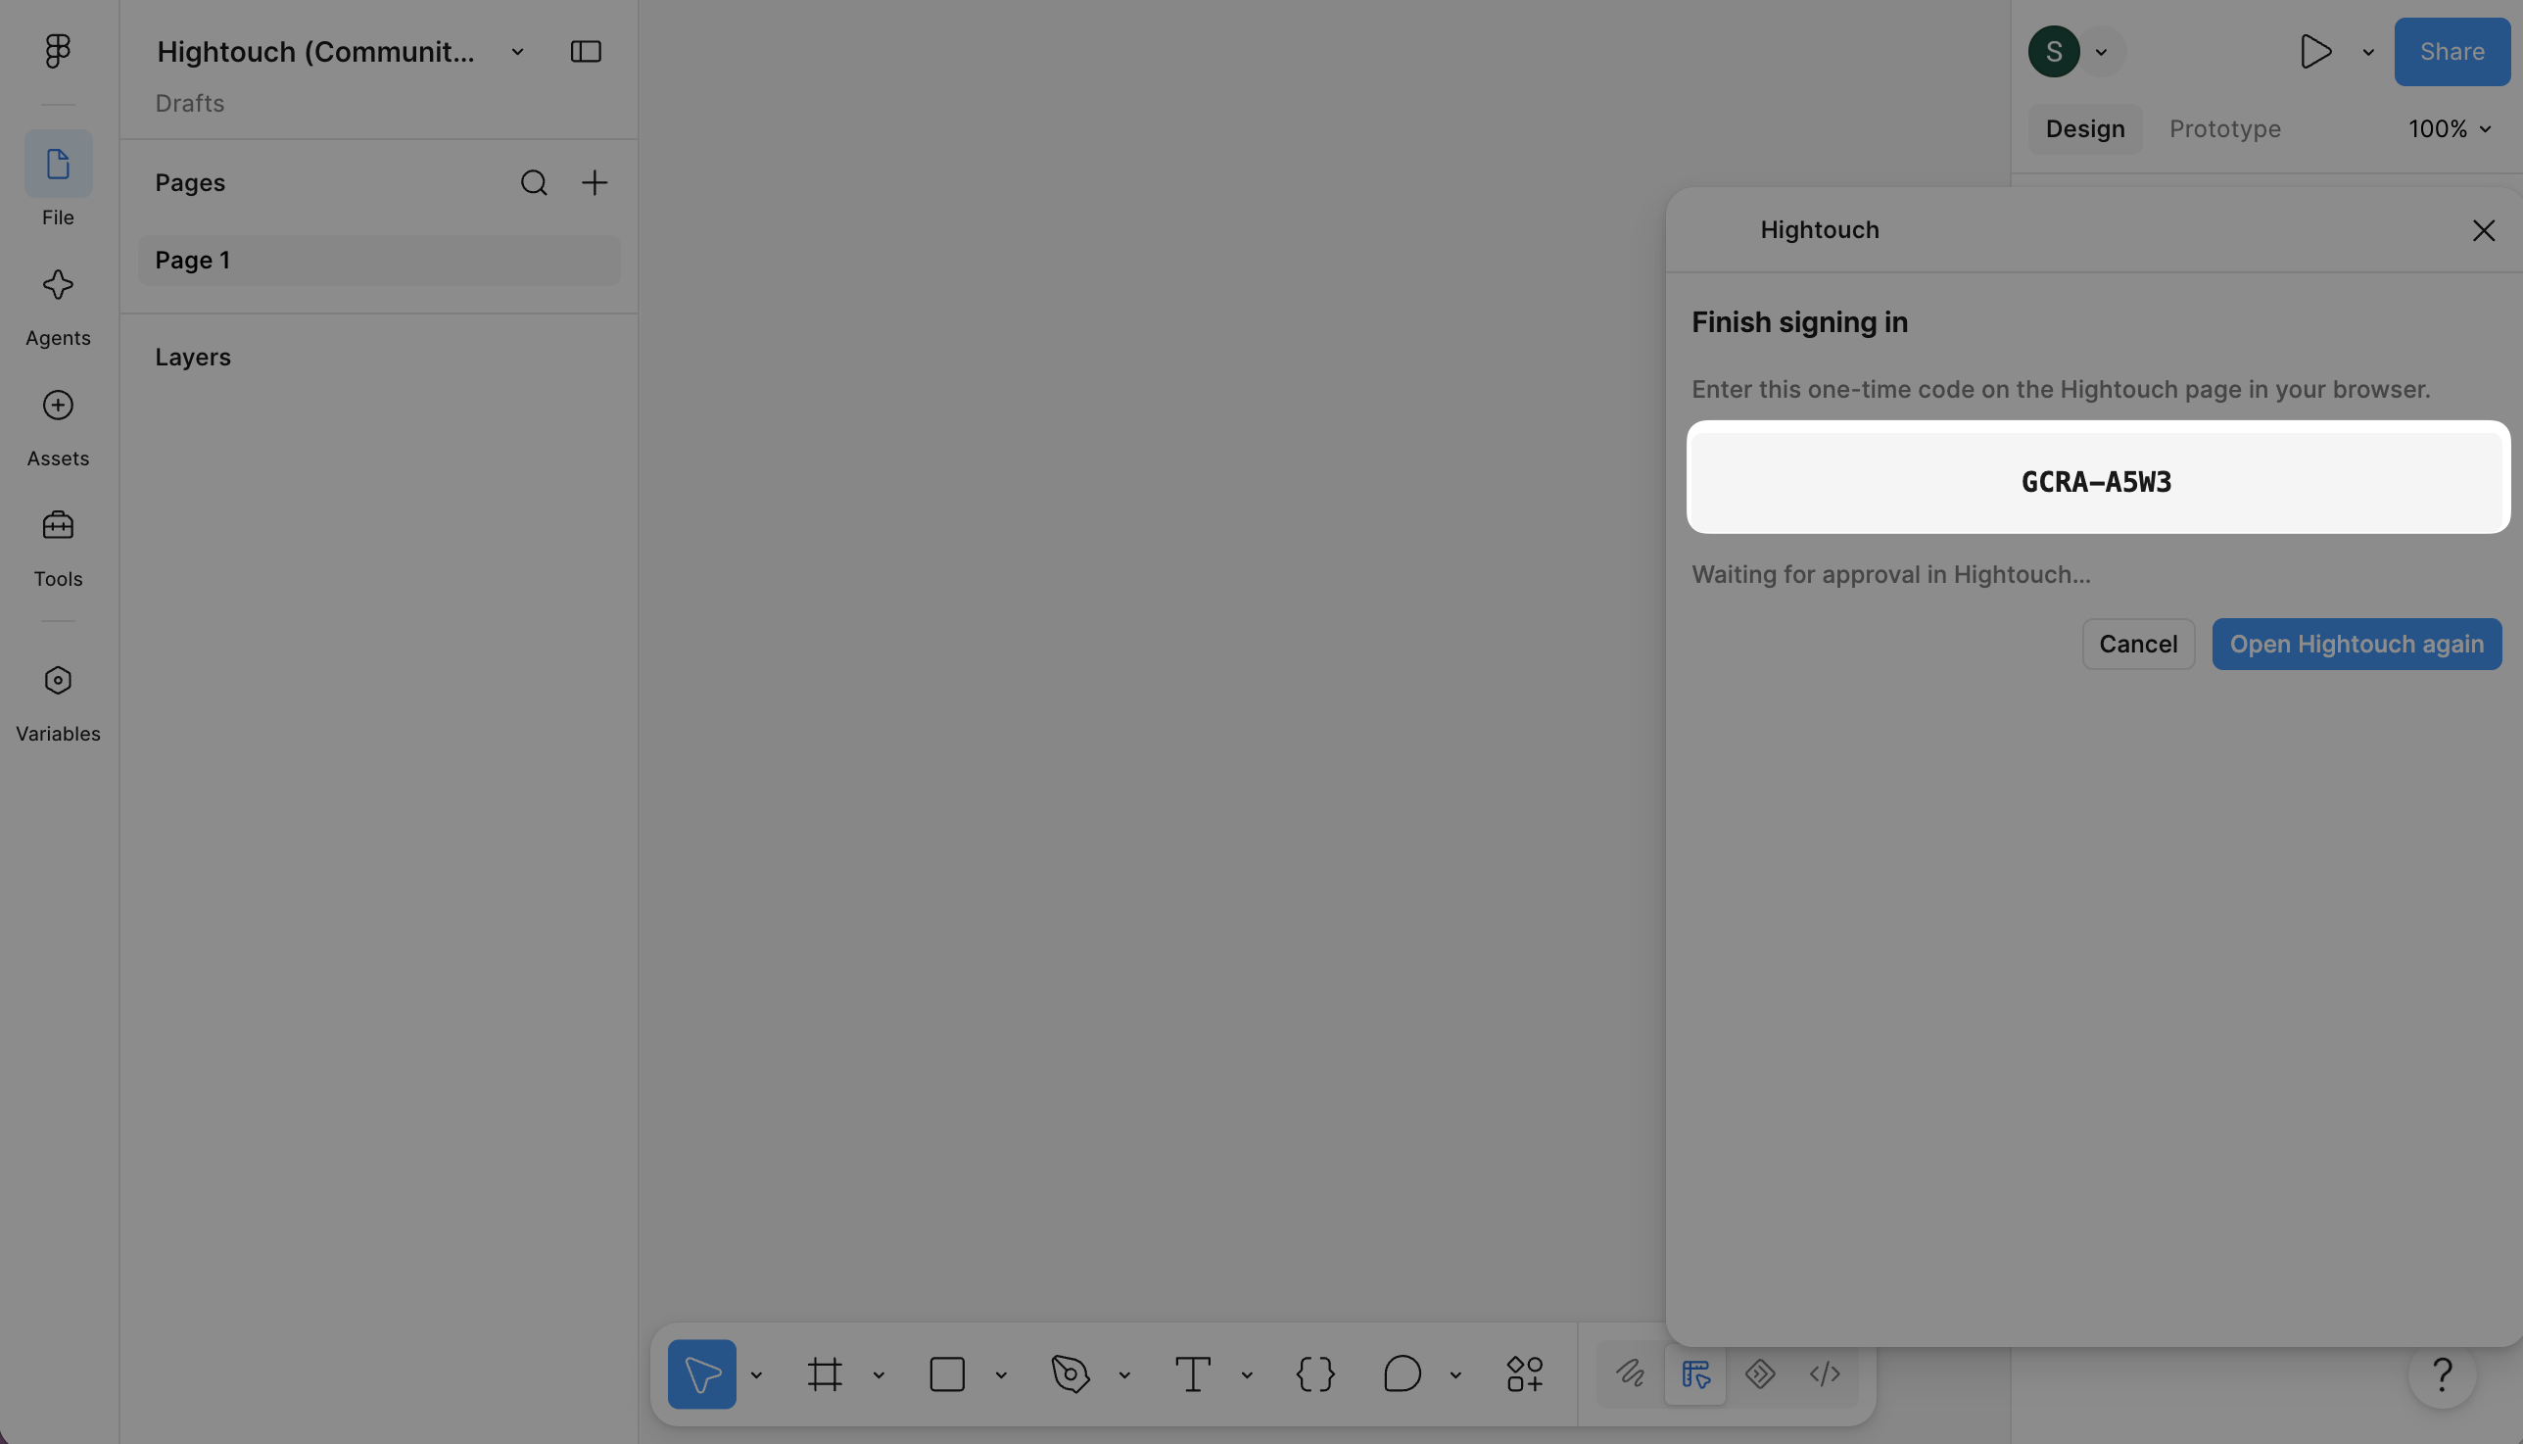Viewport: 2523px width, 1444px height.
Task: Select the Text tool
Action: click(x=1193, y=1374)
